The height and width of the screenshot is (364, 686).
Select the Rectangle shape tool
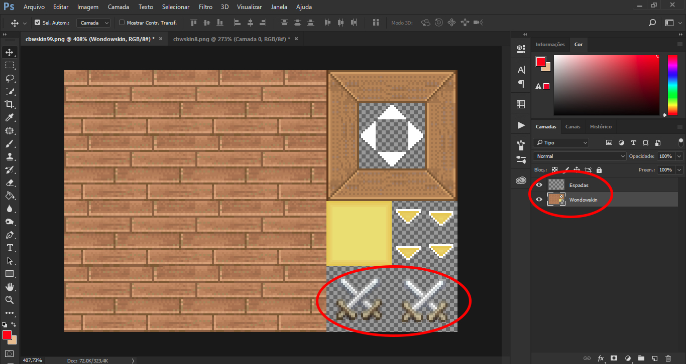pyautogui.click(x=10, y=274)
